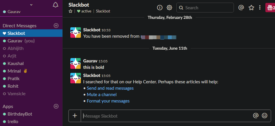Screen dimensions: 275x126
Task: Click 'this is bold' message text
Action: tap(94, 67)
